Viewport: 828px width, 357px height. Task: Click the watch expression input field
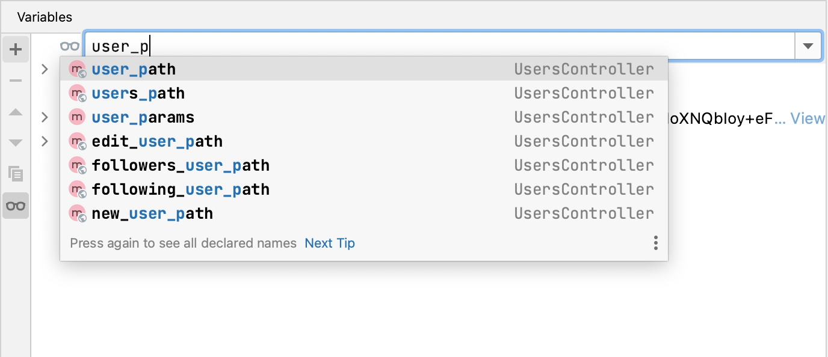pyautogui.click(x=439, y=46)
